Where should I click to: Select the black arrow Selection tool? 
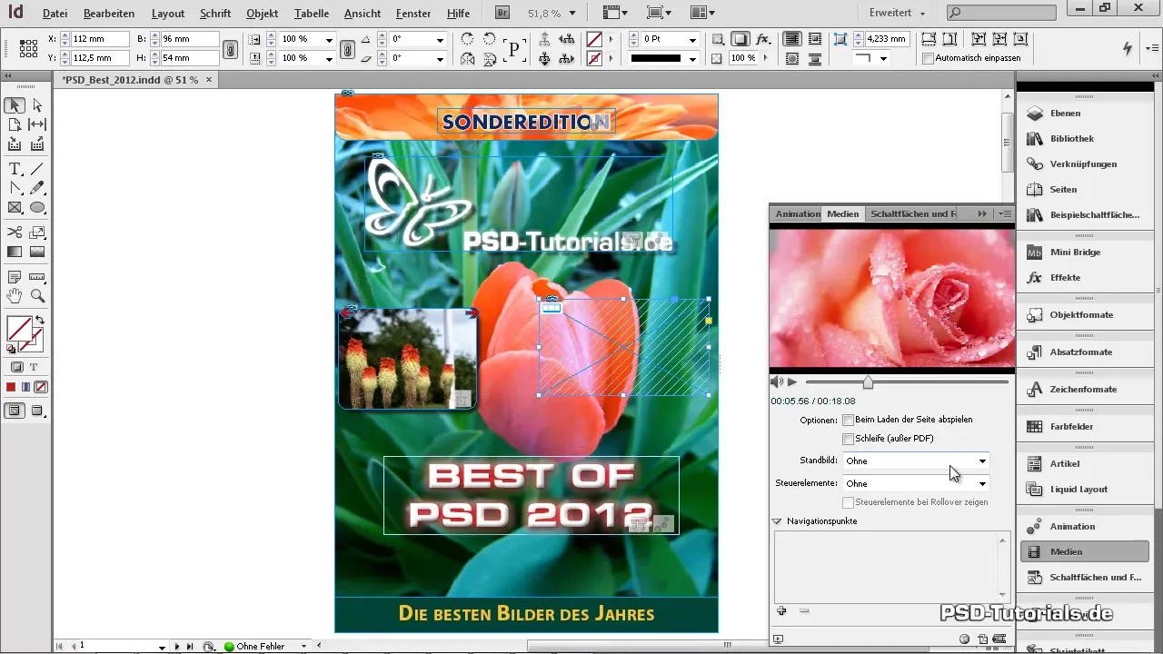(x=15, y=105)
